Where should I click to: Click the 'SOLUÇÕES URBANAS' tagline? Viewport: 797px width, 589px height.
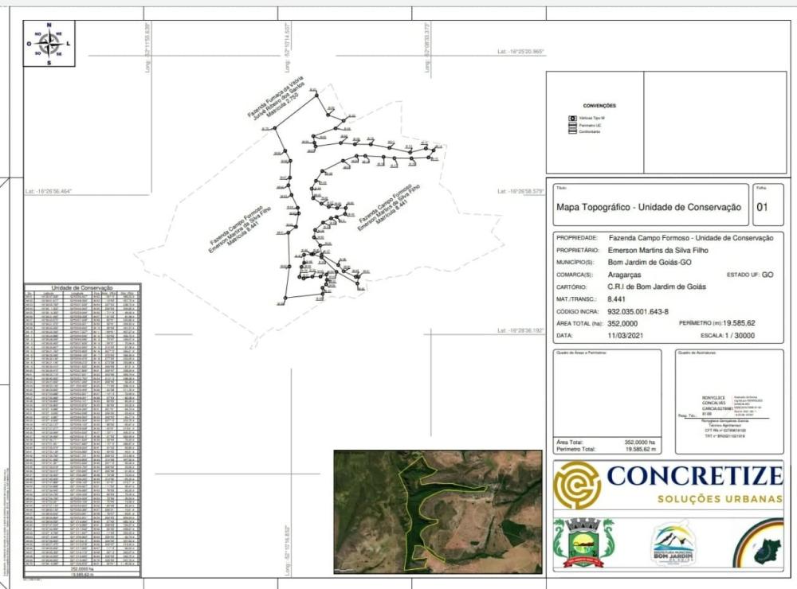click(720, 498)
